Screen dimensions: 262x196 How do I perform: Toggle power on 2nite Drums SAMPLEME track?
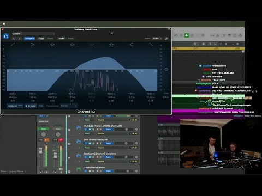(x=86, y=143)
